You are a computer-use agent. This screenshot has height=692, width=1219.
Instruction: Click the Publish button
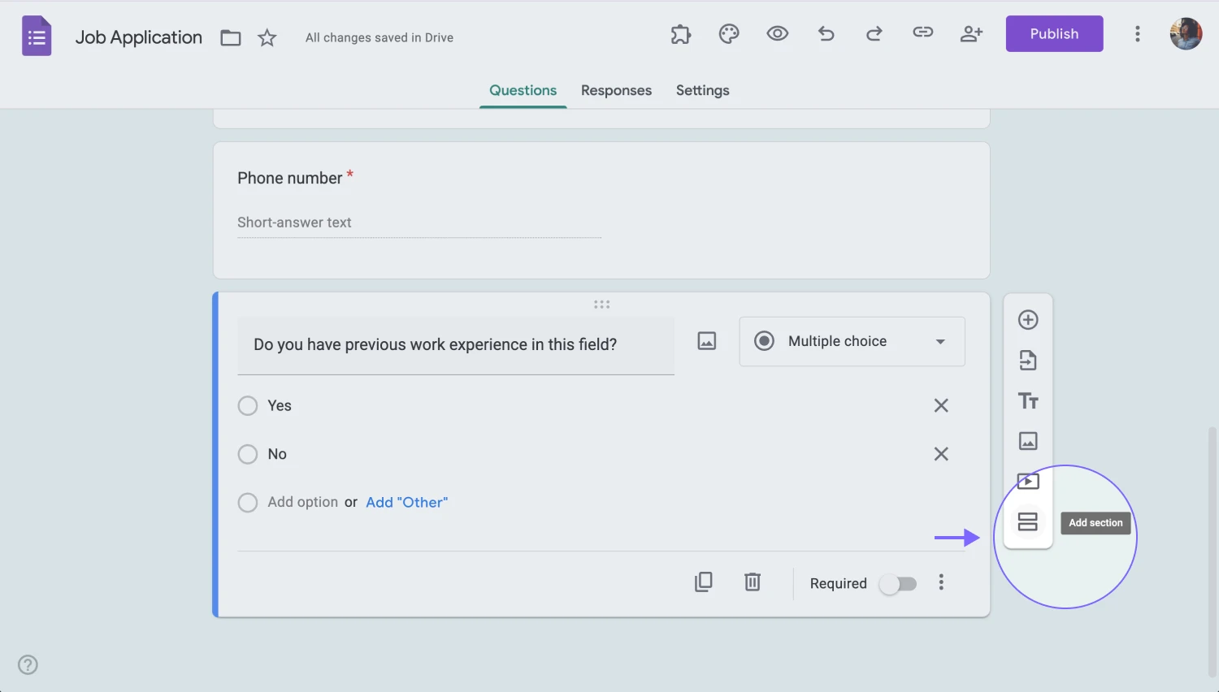pyautogui.click(x=1054, y=34)
